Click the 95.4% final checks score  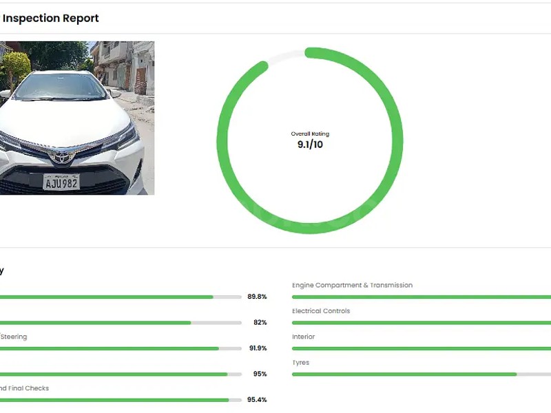(257, 400)
